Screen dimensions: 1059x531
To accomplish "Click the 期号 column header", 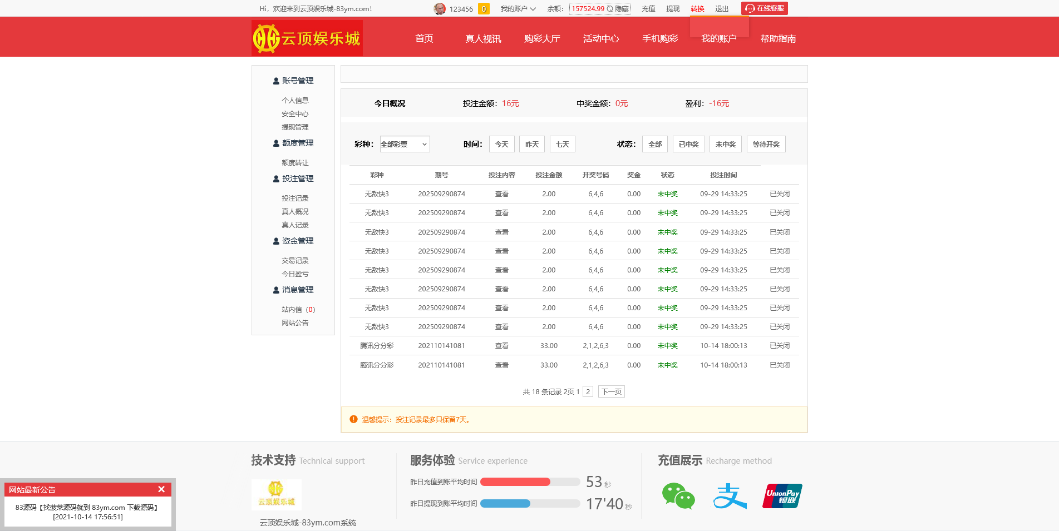I will [441, 175].
